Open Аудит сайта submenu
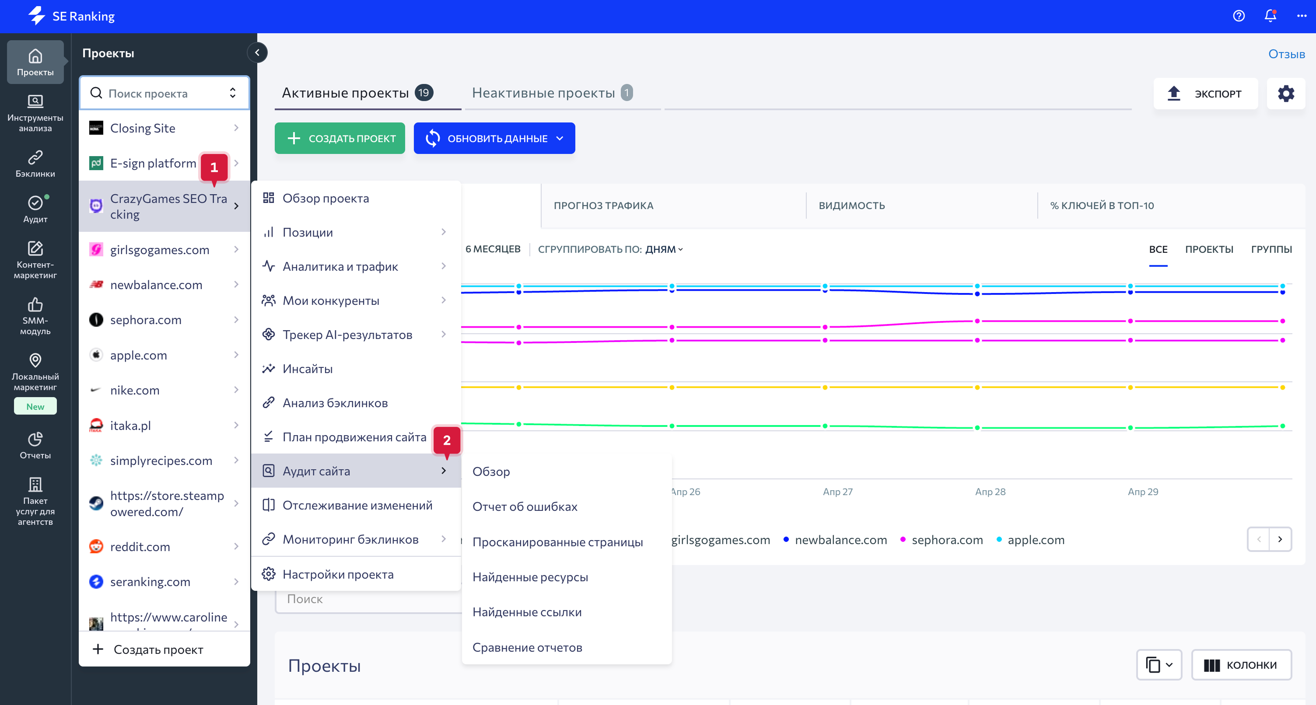This screenshot has height=705, width=1316. pyautogui.click(x=356, y=471)
